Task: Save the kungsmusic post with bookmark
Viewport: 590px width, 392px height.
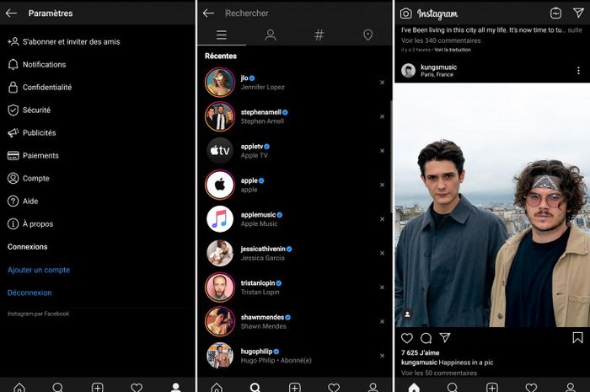Action: (577, 337)
